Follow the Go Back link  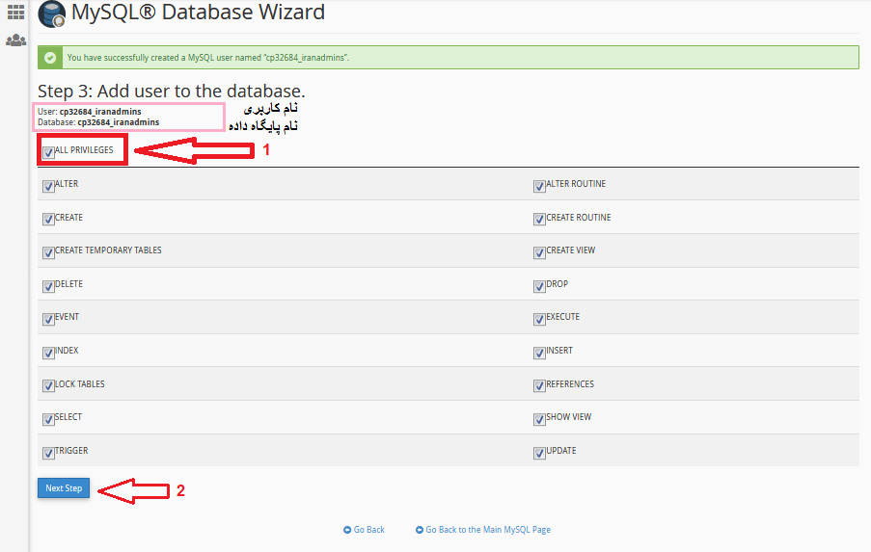click(368, 530)
